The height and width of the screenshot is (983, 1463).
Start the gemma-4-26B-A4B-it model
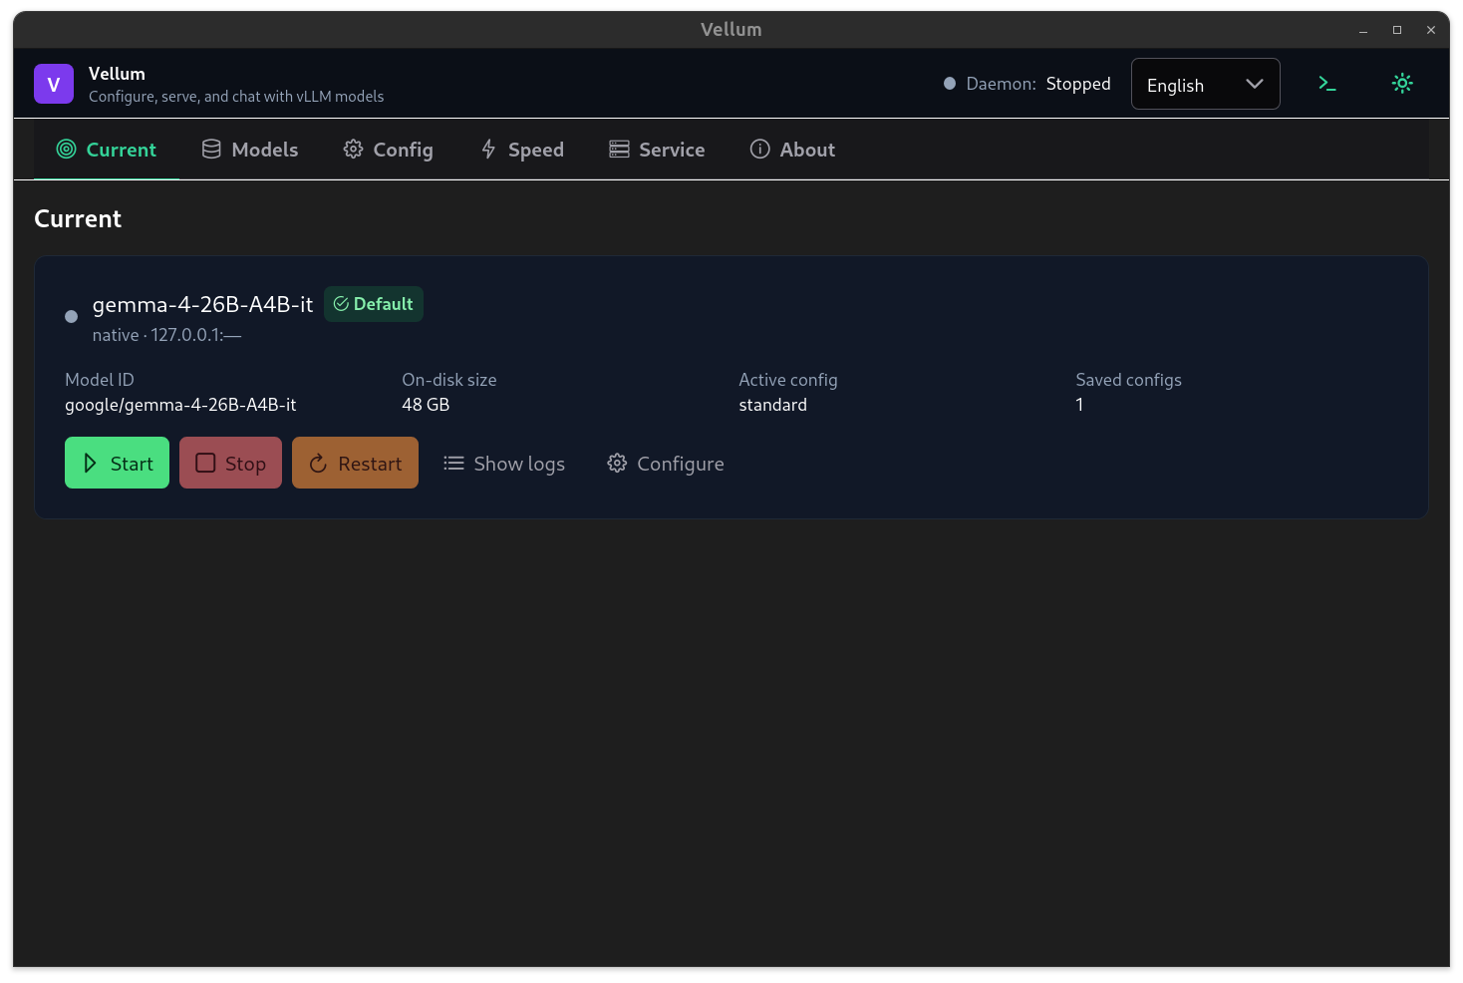point(117,463)
